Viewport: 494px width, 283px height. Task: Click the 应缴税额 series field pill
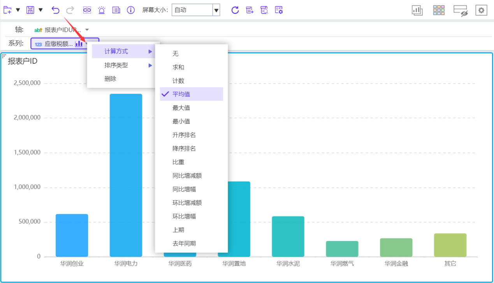(65, 44)
